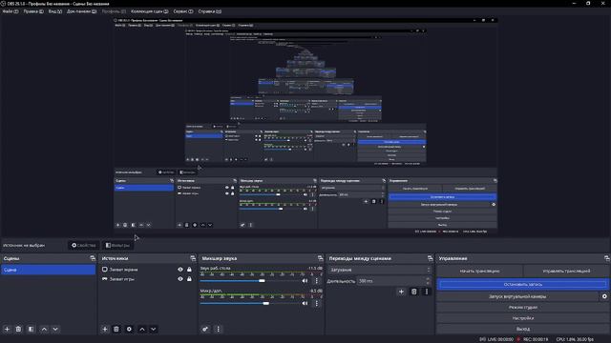Click the screen capture source monitor icon
This screenshot has height=343, width=611.
point(104,269)
